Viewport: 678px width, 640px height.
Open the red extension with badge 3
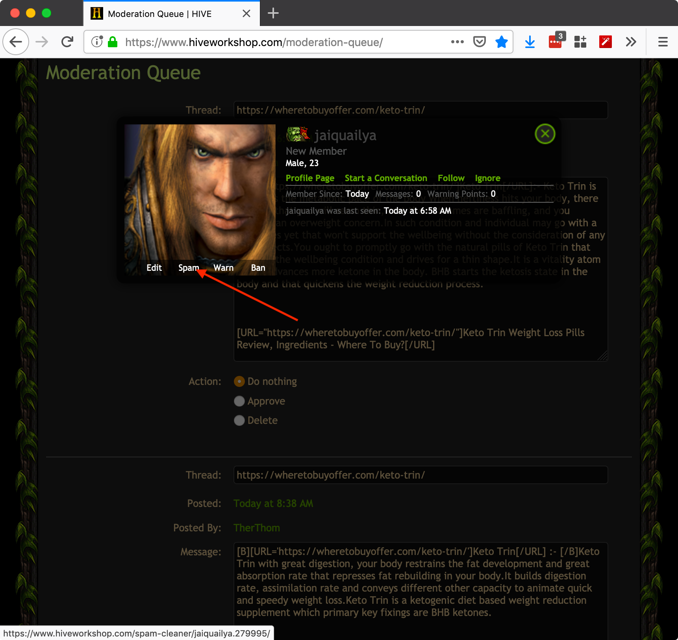tap(556, 41)
